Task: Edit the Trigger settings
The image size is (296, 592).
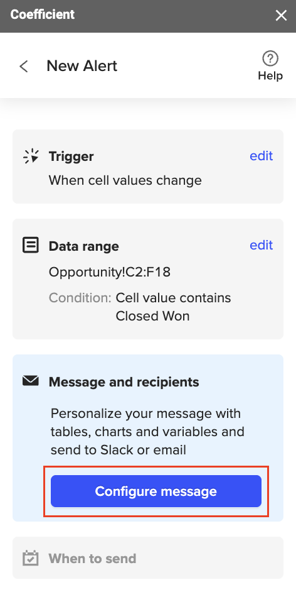Action: click(261, 156)
